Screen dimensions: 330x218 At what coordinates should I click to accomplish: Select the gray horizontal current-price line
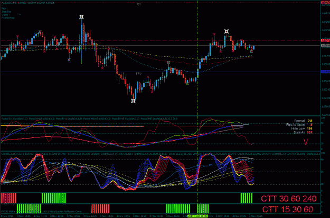(x=161, y=45)
